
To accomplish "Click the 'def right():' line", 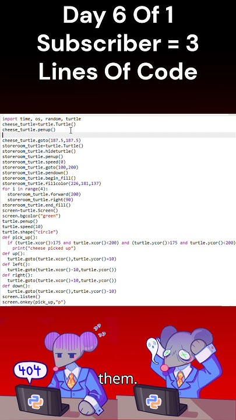I will pos(17,275).
